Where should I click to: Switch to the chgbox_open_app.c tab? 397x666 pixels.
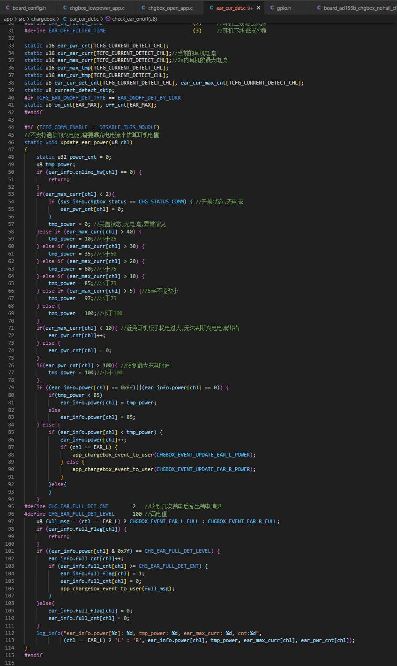[171, 8]
